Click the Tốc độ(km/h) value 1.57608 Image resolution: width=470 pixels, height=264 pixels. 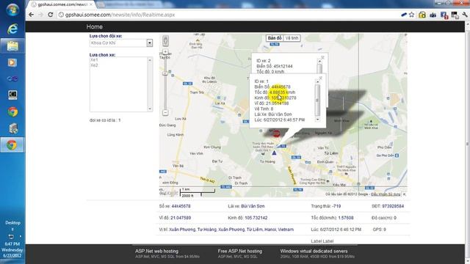click(346, 218)
